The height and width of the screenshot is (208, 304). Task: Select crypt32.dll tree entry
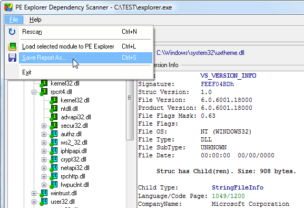point(73,159)
